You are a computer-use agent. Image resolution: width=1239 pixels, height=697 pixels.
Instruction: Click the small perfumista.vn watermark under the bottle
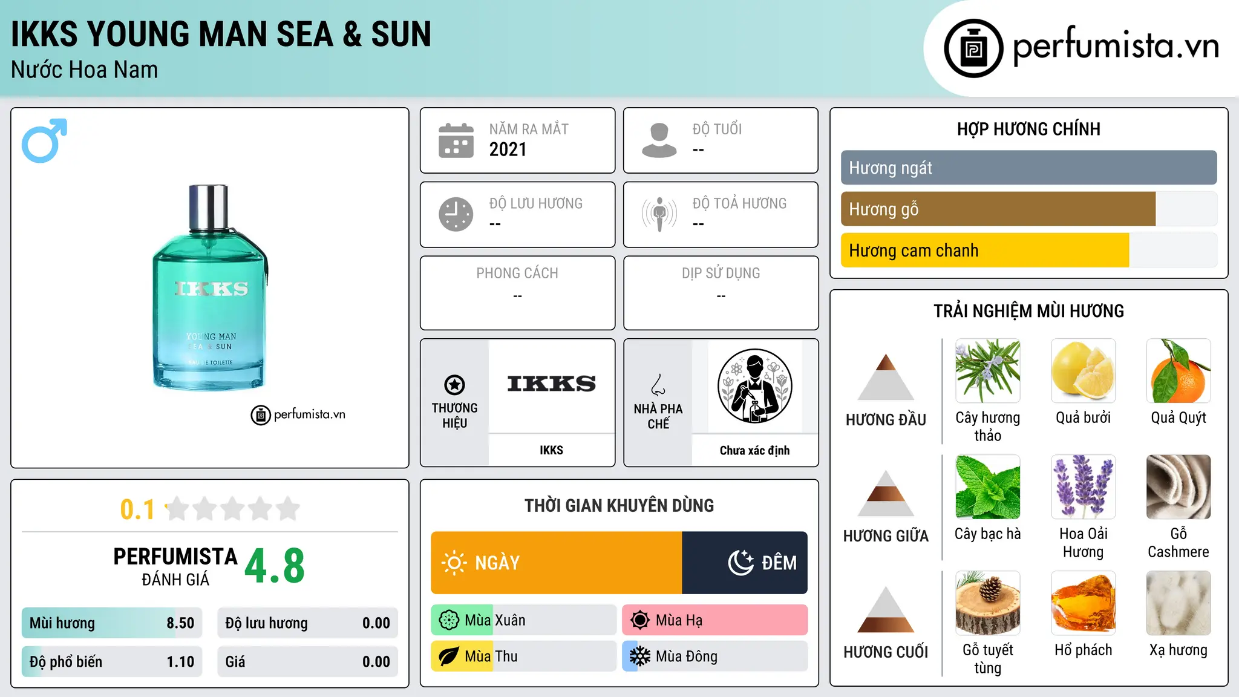click(298, 415)
